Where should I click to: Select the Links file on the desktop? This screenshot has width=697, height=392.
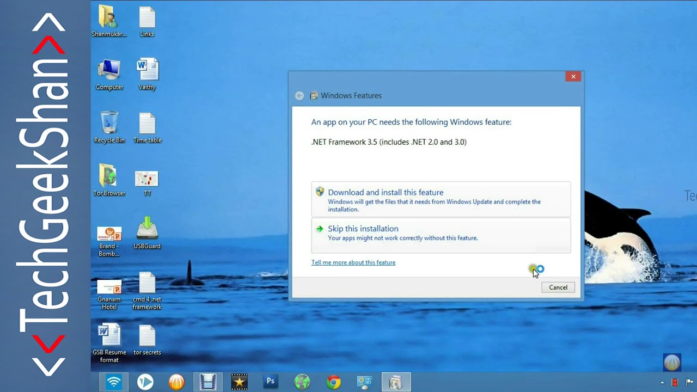(147, 22)
